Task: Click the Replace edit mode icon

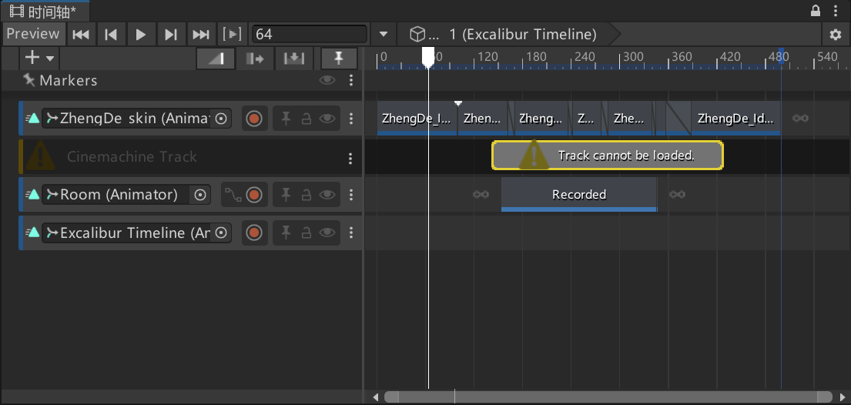Action: click(294, 59)
